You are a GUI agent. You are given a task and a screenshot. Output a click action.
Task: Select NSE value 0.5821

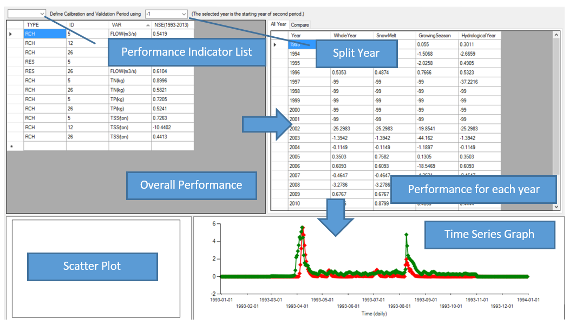pos(172,90)
